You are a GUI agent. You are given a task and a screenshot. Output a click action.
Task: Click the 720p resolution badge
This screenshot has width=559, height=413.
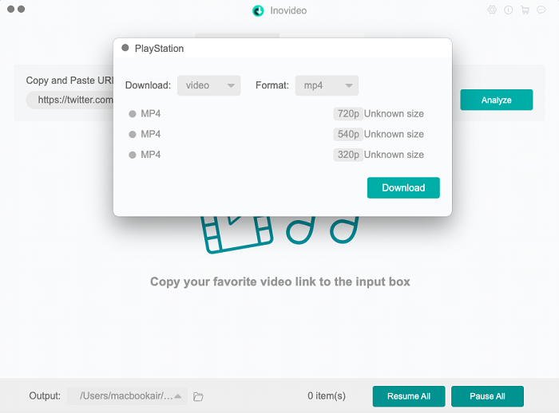point(348,114)
